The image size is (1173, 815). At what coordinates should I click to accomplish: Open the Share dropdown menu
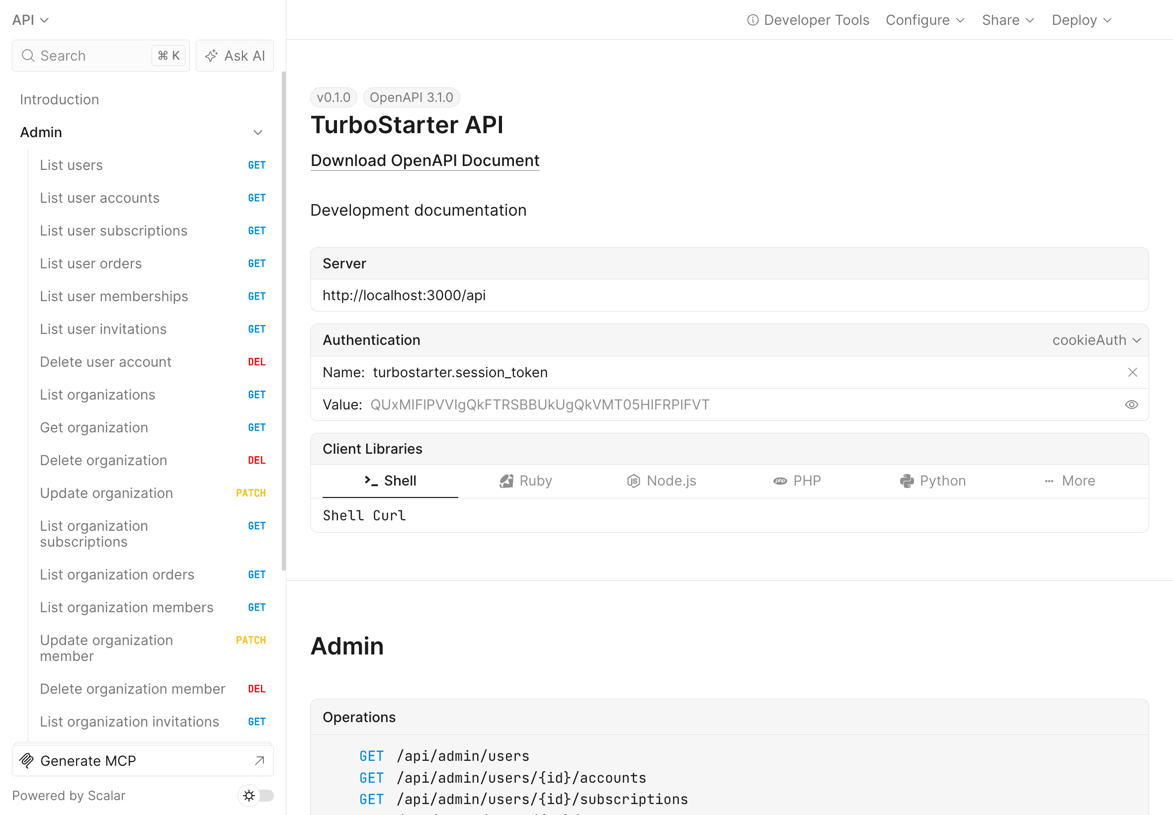1008,20
